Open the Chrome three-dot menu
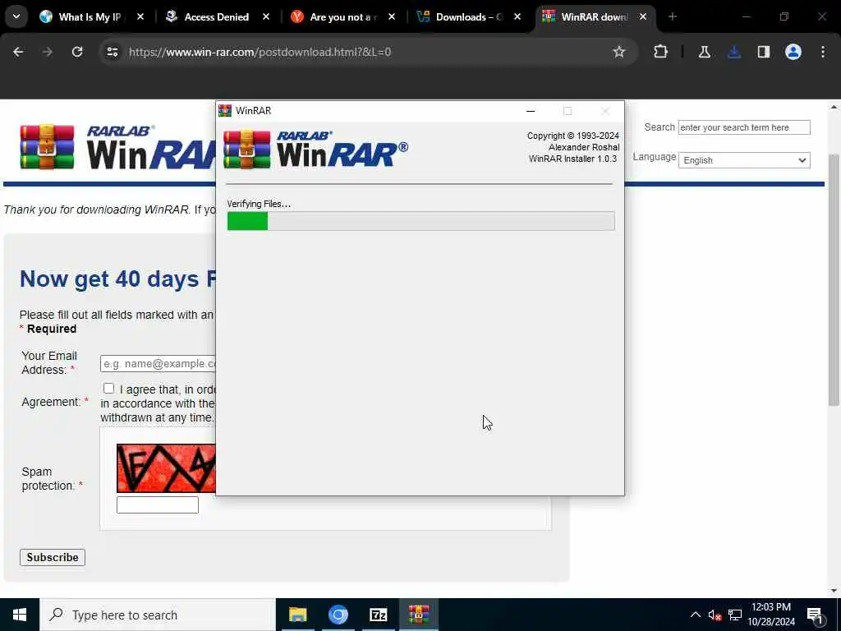The image size is (841, 631). tap(823, 52)
